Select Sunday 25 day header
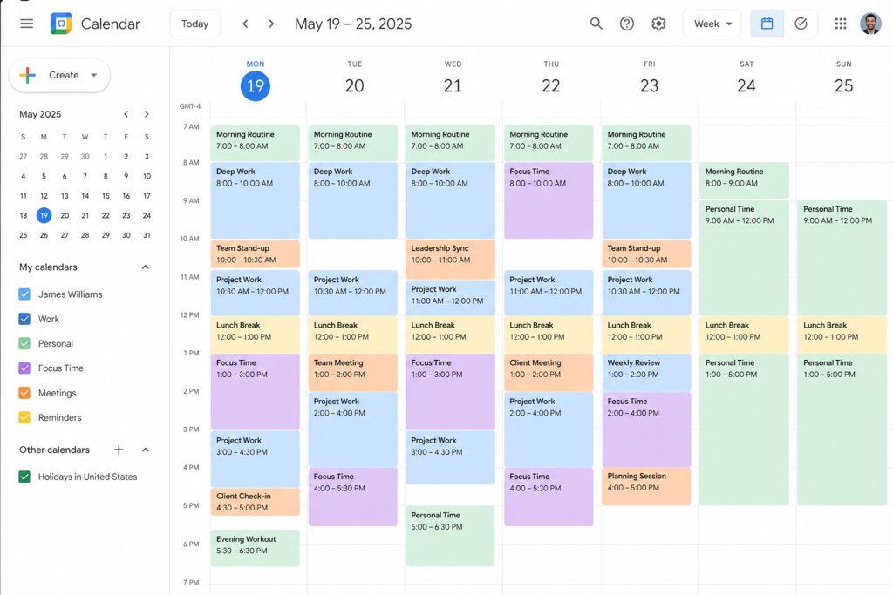This screenshot has height=595, width=893. click(843, 86)
